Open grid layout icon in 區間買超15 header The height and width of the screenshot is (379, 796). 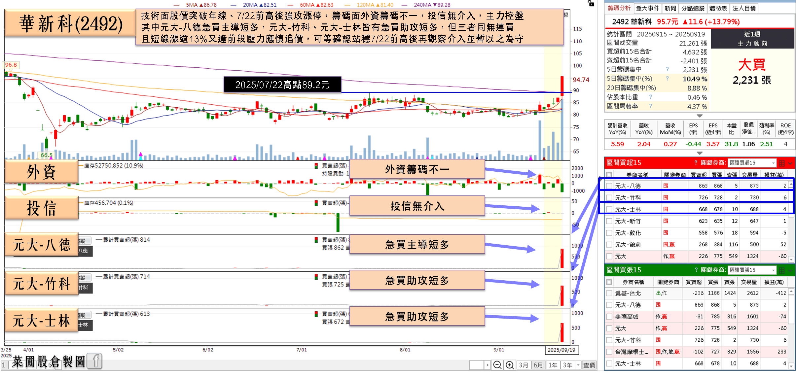[782, 163]
